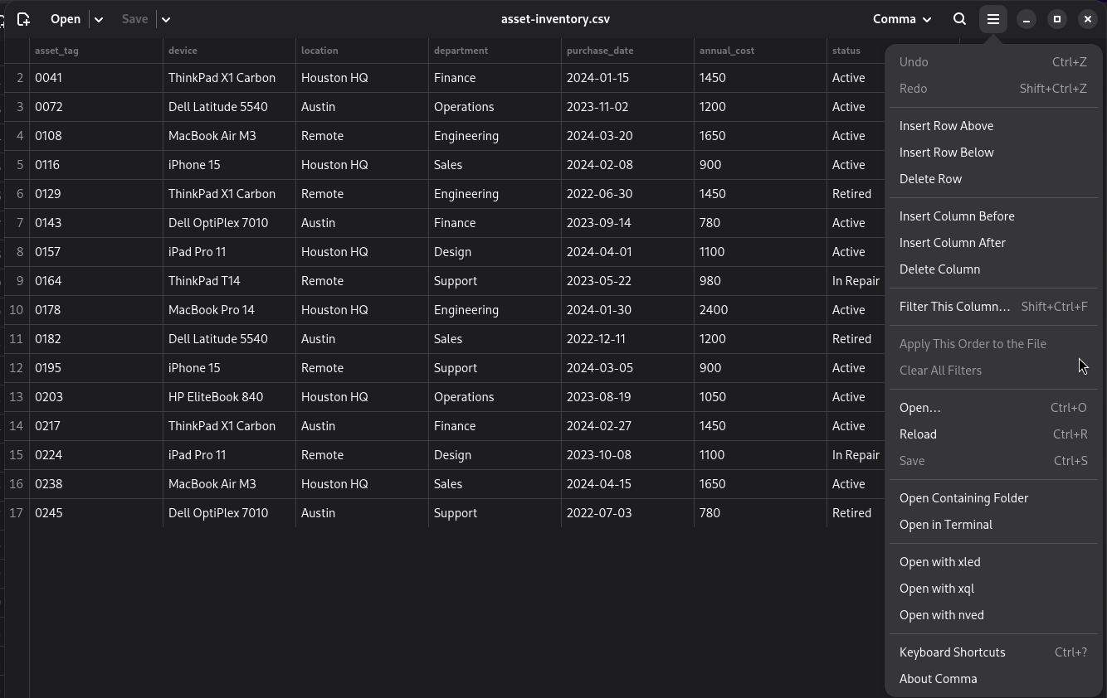1107x698 pixels.
Task: Open the search icon in header
Action: point(960,19)
